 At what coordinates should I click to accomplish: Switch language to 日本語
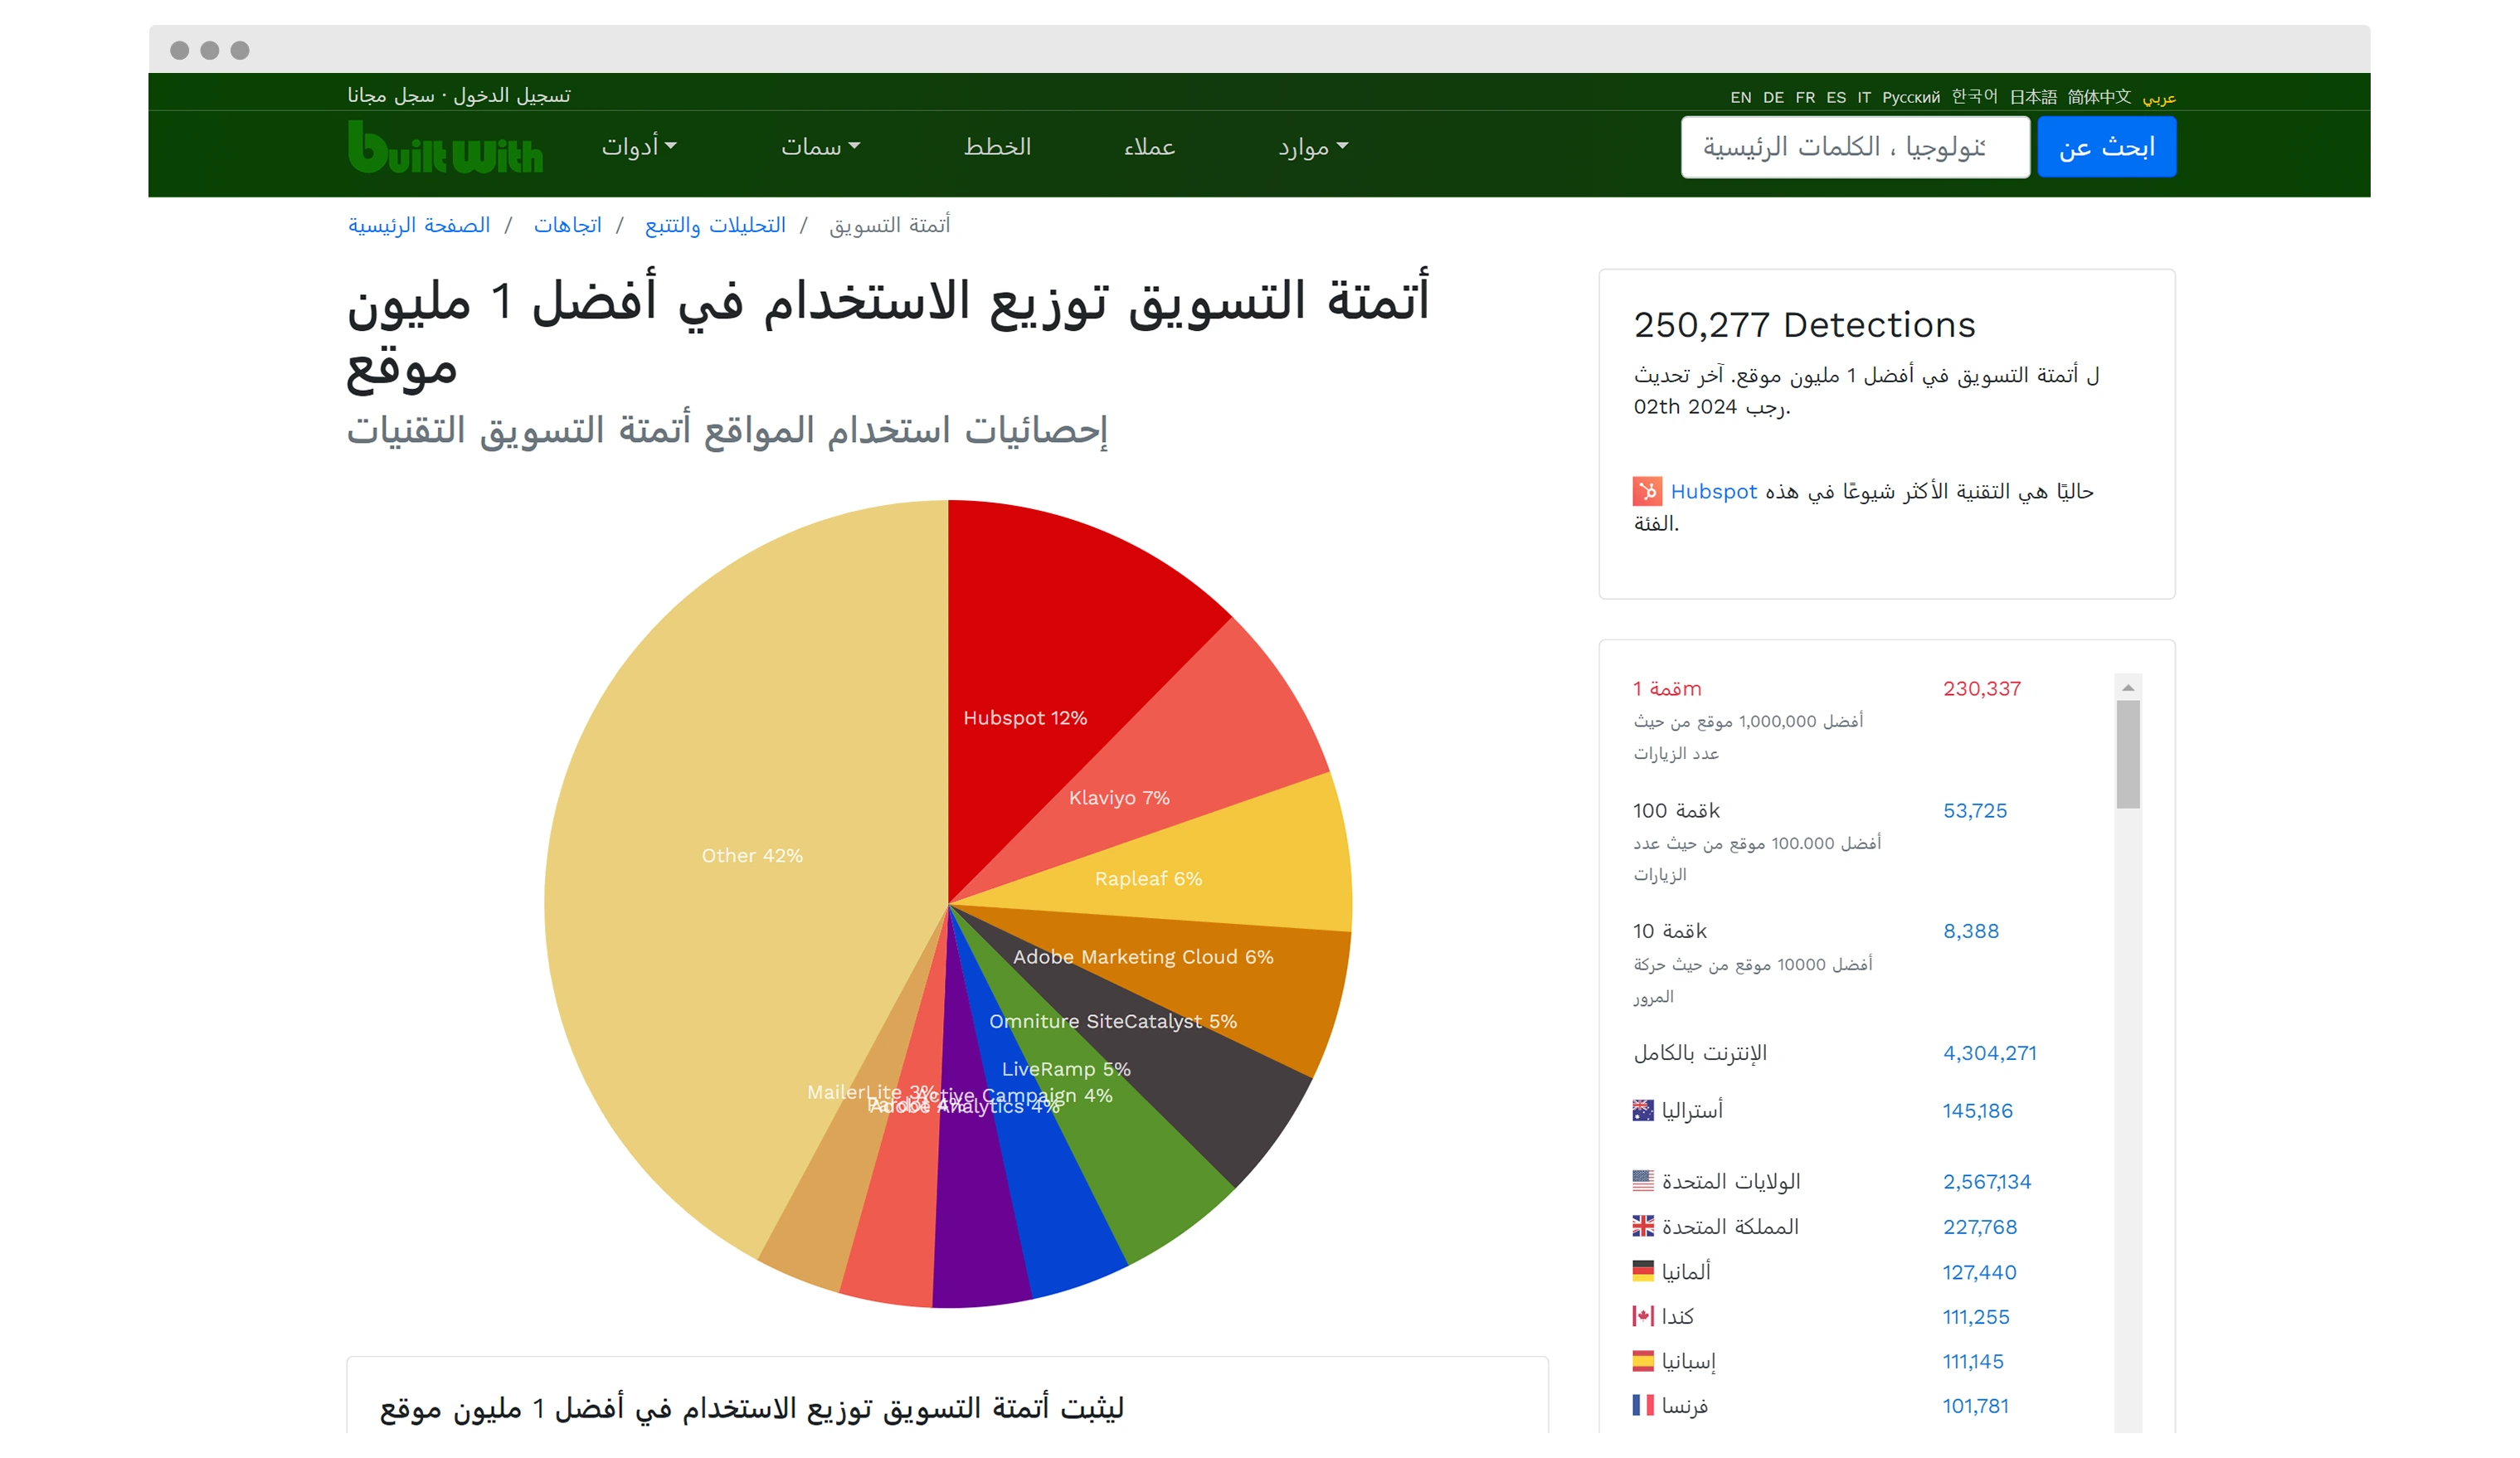2033,96
